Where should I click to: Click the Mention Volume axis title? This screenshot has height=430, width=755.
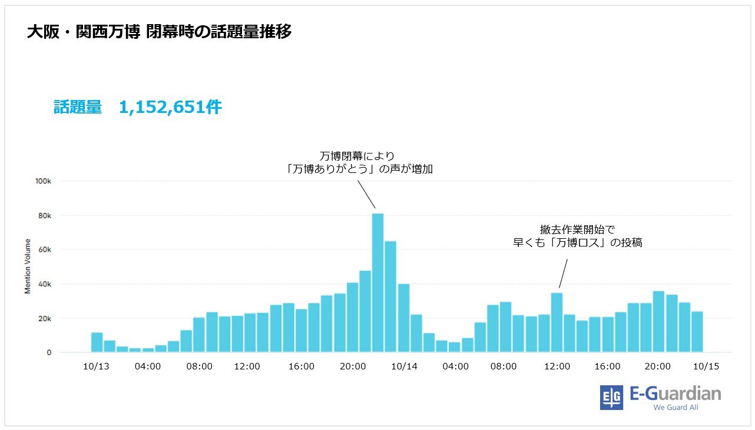pos(28,266)
